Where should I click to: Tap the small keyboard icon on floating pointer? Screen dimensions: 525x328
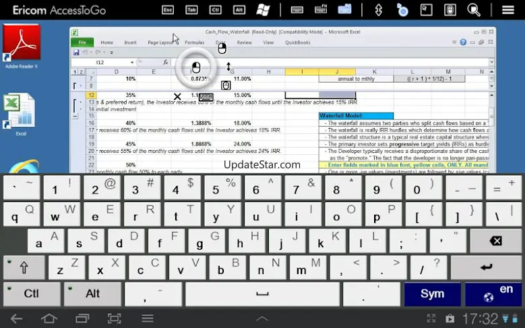tap(206, 98)
